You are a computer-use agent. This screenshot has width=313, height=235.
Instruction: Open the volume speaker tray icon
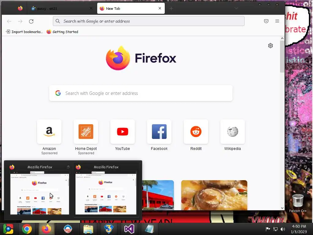tap(283, 229)
